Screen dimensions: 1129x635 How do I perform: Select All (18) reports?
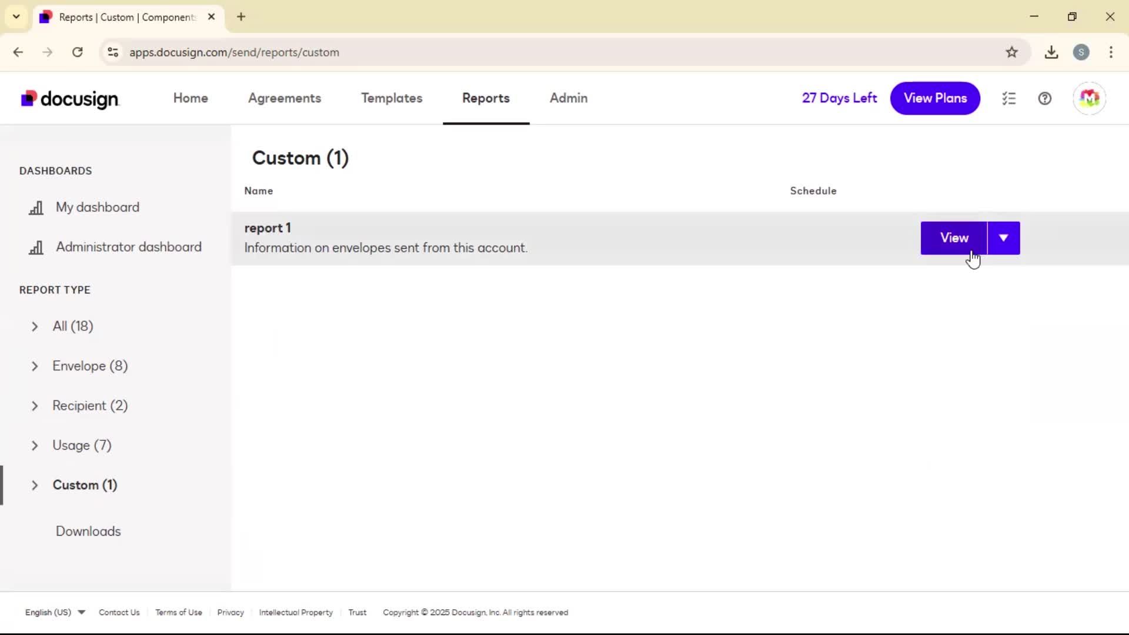point(73,326)
